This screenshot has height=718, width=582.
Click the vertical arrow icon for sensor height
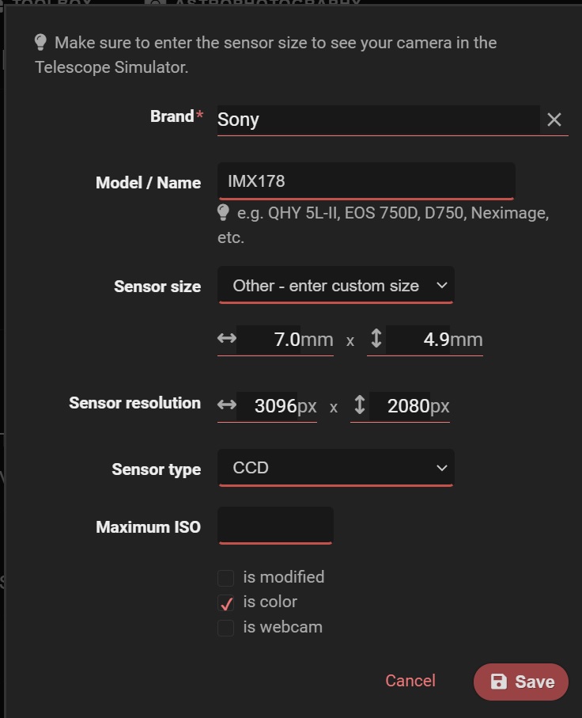click(x=377, y=340)
